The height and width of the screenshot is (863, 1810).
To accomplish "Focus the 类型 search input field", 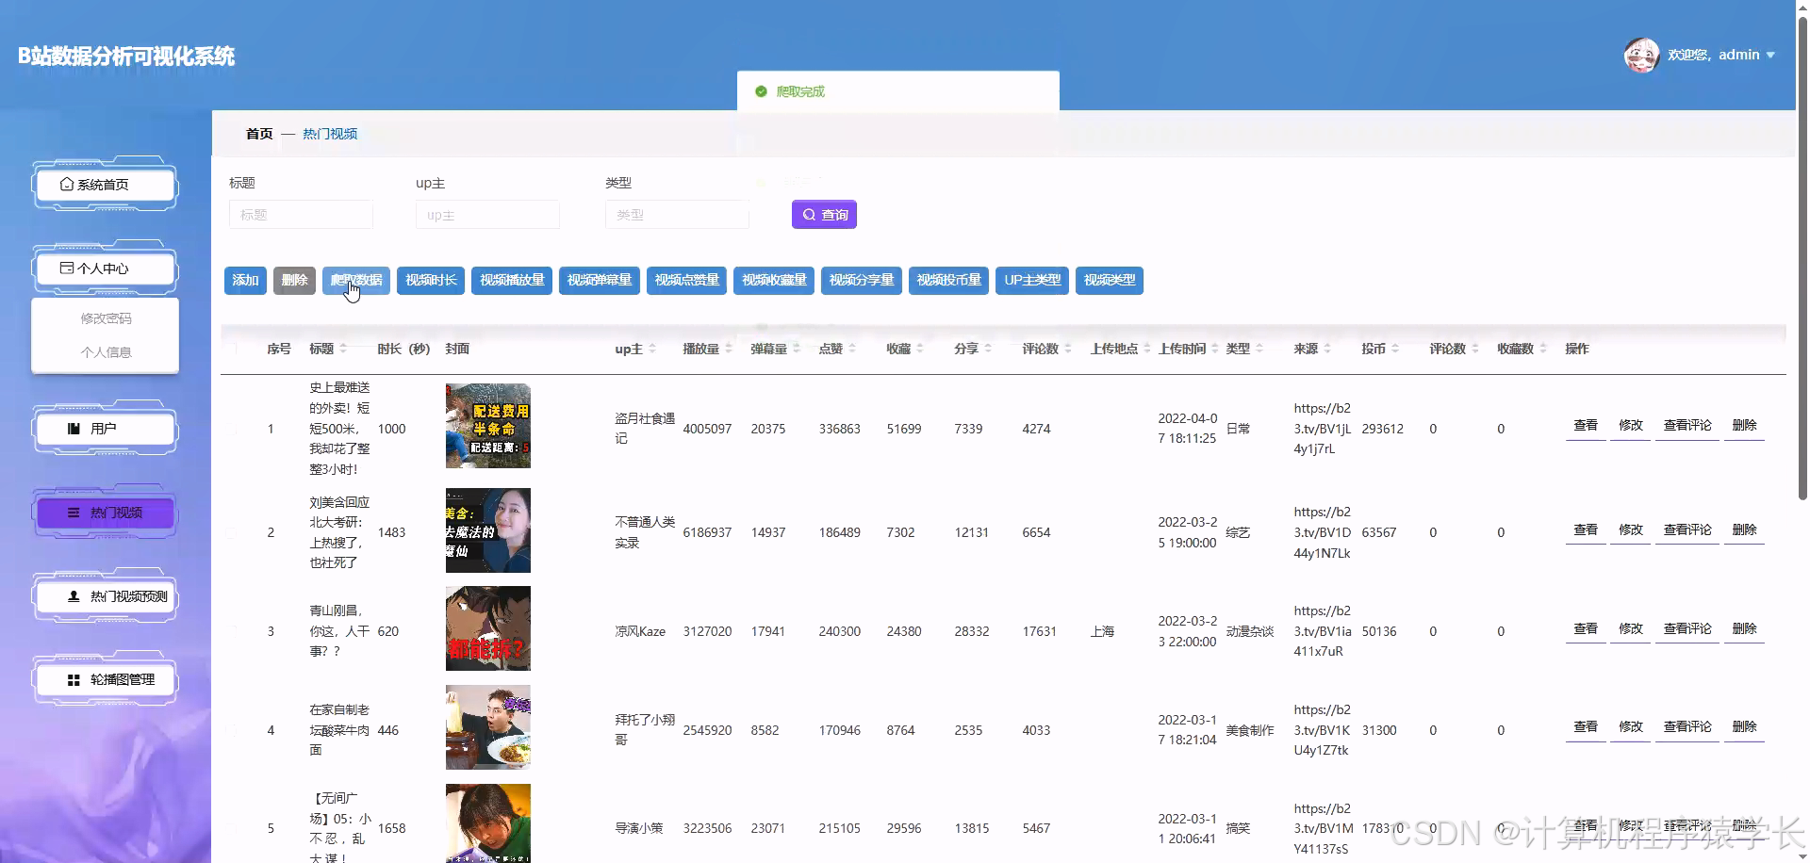I will pyautogui.click(x=677, y=215).
